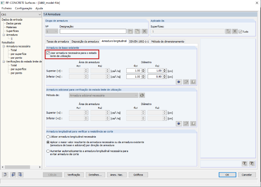This screenshot has height=187, width=261.
Task: Click the info icon next to Método de dropdown
Action: point(142,95)
